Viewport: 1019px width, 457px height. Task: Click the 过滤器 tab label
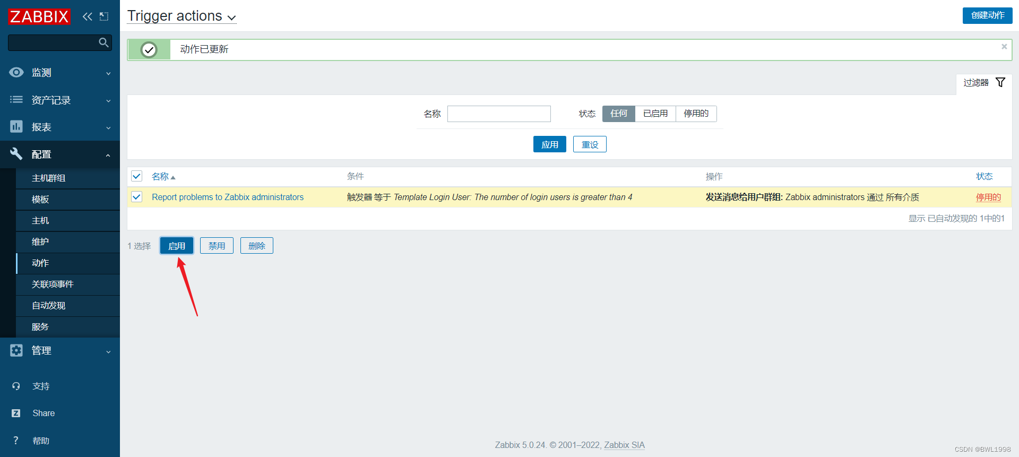(x=976, y=82)
